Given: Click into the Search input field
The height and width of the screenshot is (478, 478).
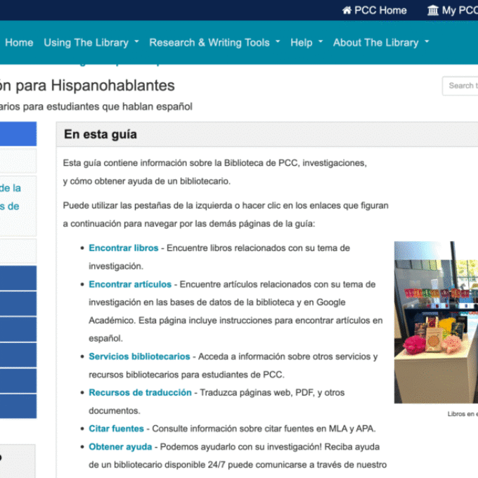Looking at the screenshot, I should point(460,86).
